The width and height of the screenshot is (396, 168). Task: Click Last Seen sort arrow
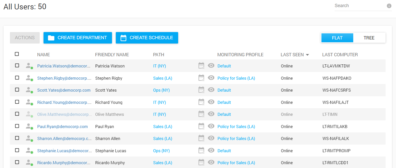click(x=307, y=55)
